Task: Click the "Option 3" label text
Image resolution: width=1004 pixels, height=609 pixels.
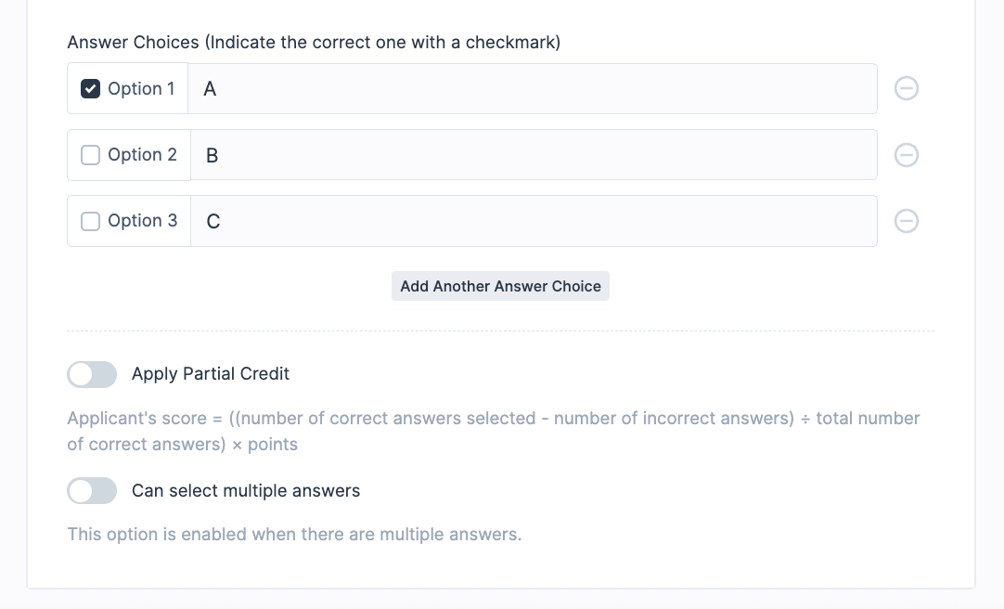Action: point(142,221)
